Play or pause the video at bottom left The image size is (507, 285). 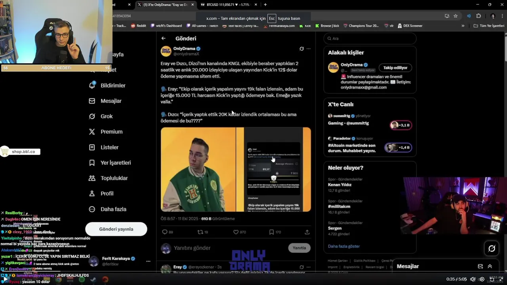[x=5, y=279]
